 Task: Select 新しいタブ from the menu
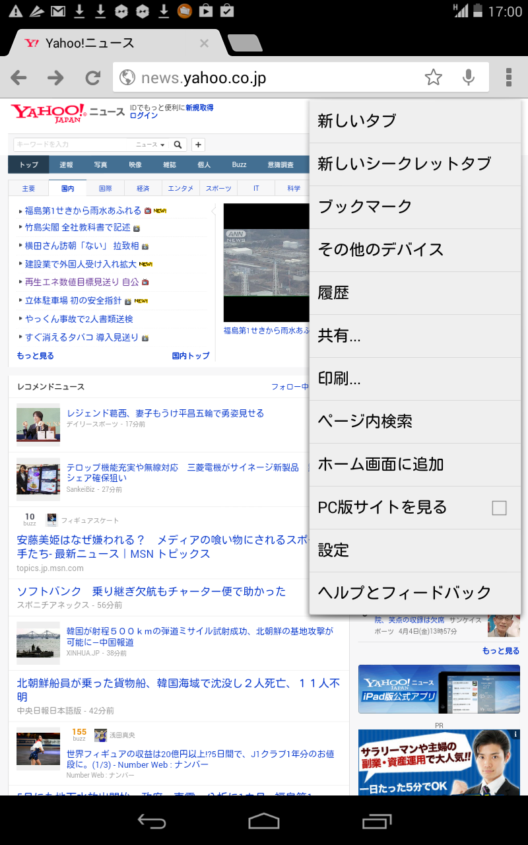point(415,121)
